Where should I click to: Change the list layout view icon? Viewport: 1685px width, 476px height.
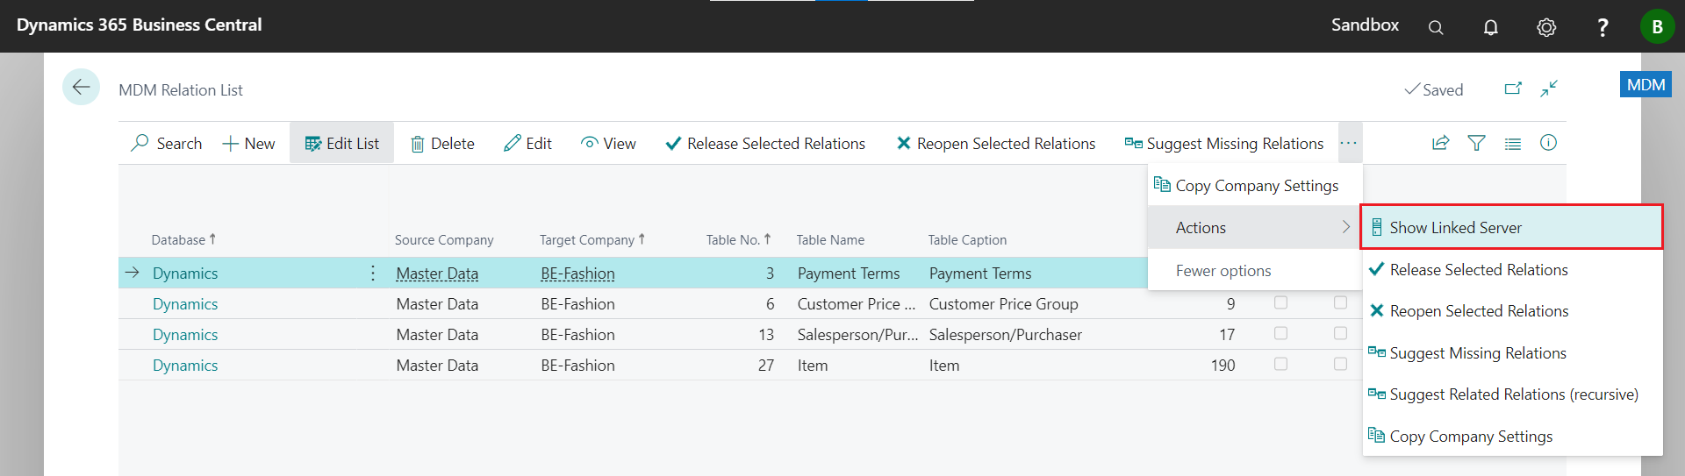(1513, 143)
